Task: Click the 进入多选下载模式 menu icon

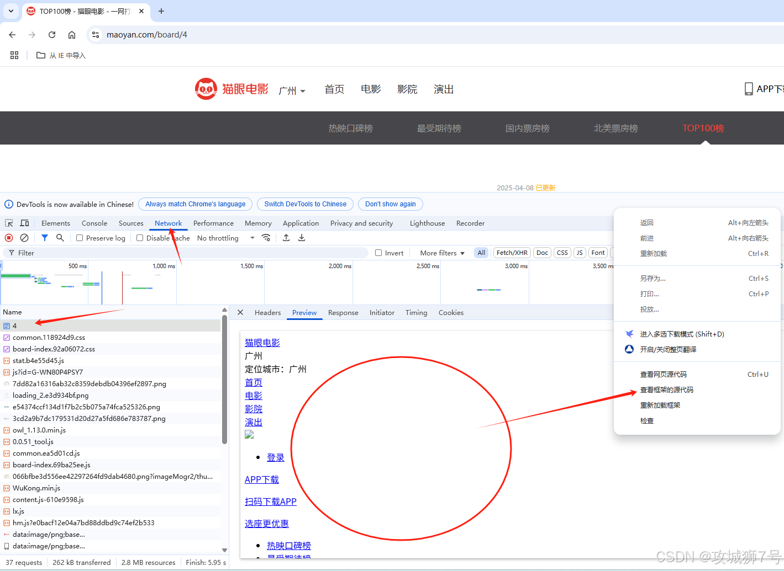Action: pos(629,334)
